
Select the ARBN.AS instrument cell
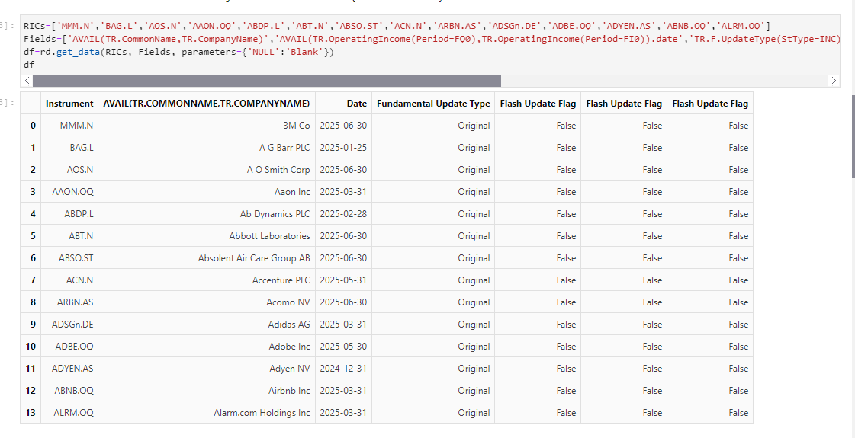[x=69, y=302]
